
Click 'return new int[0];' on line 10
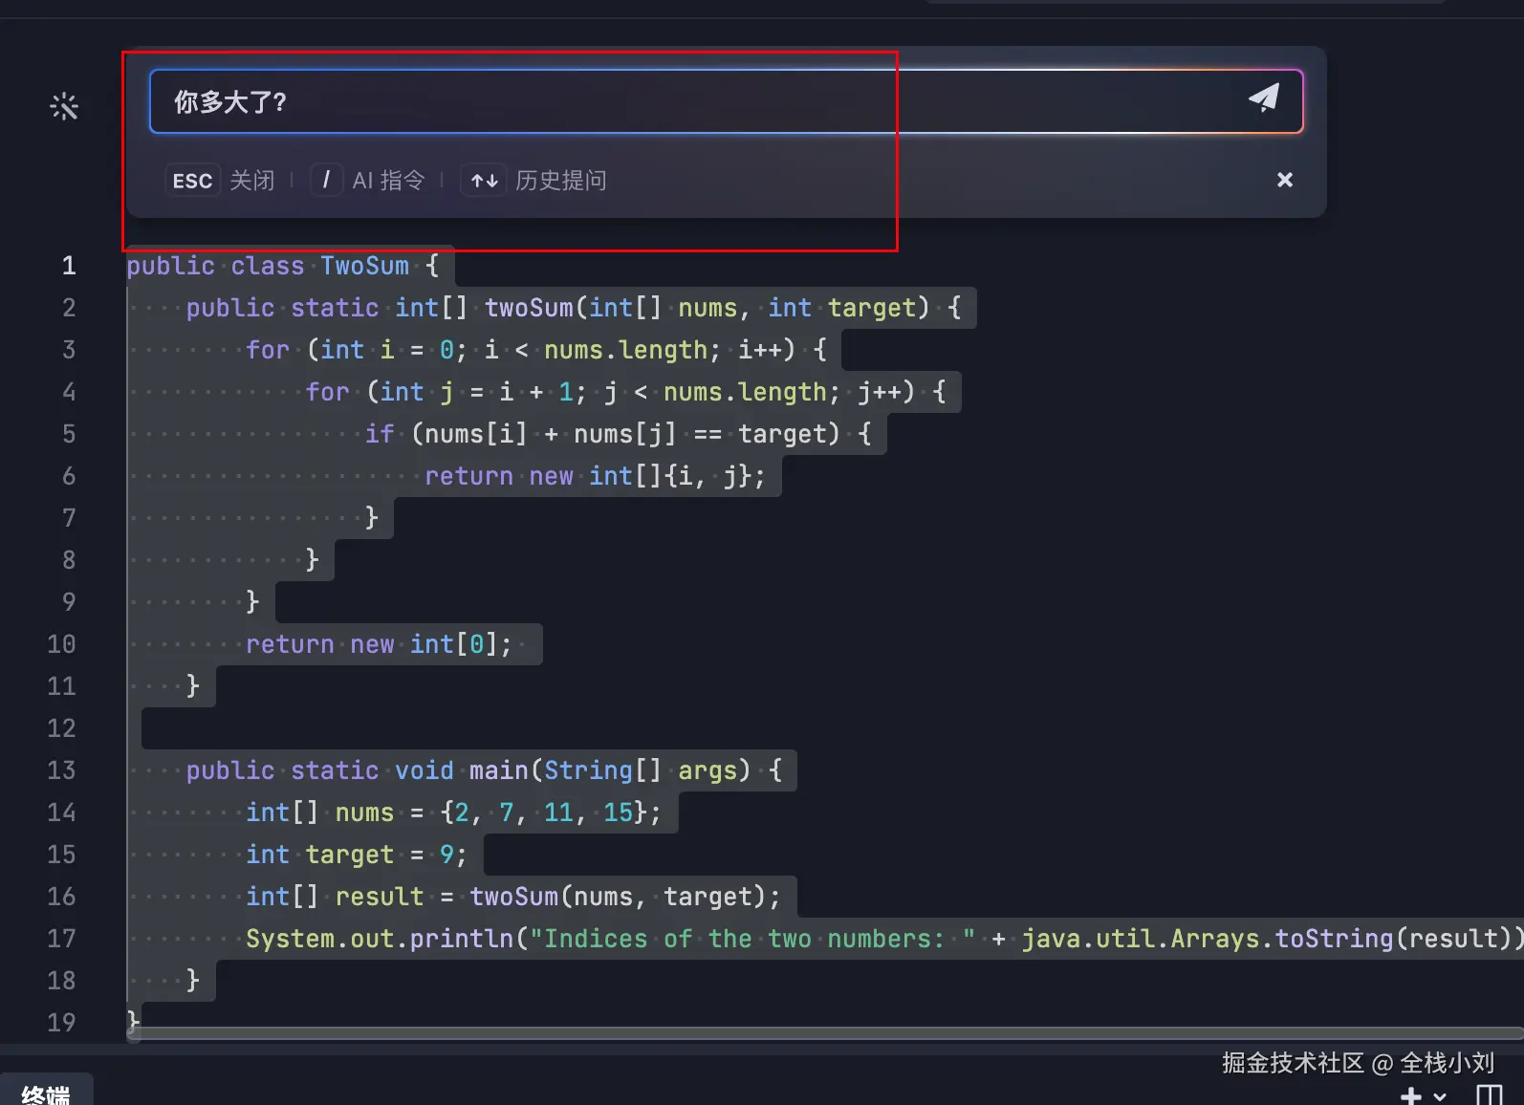tap(379, 644)
